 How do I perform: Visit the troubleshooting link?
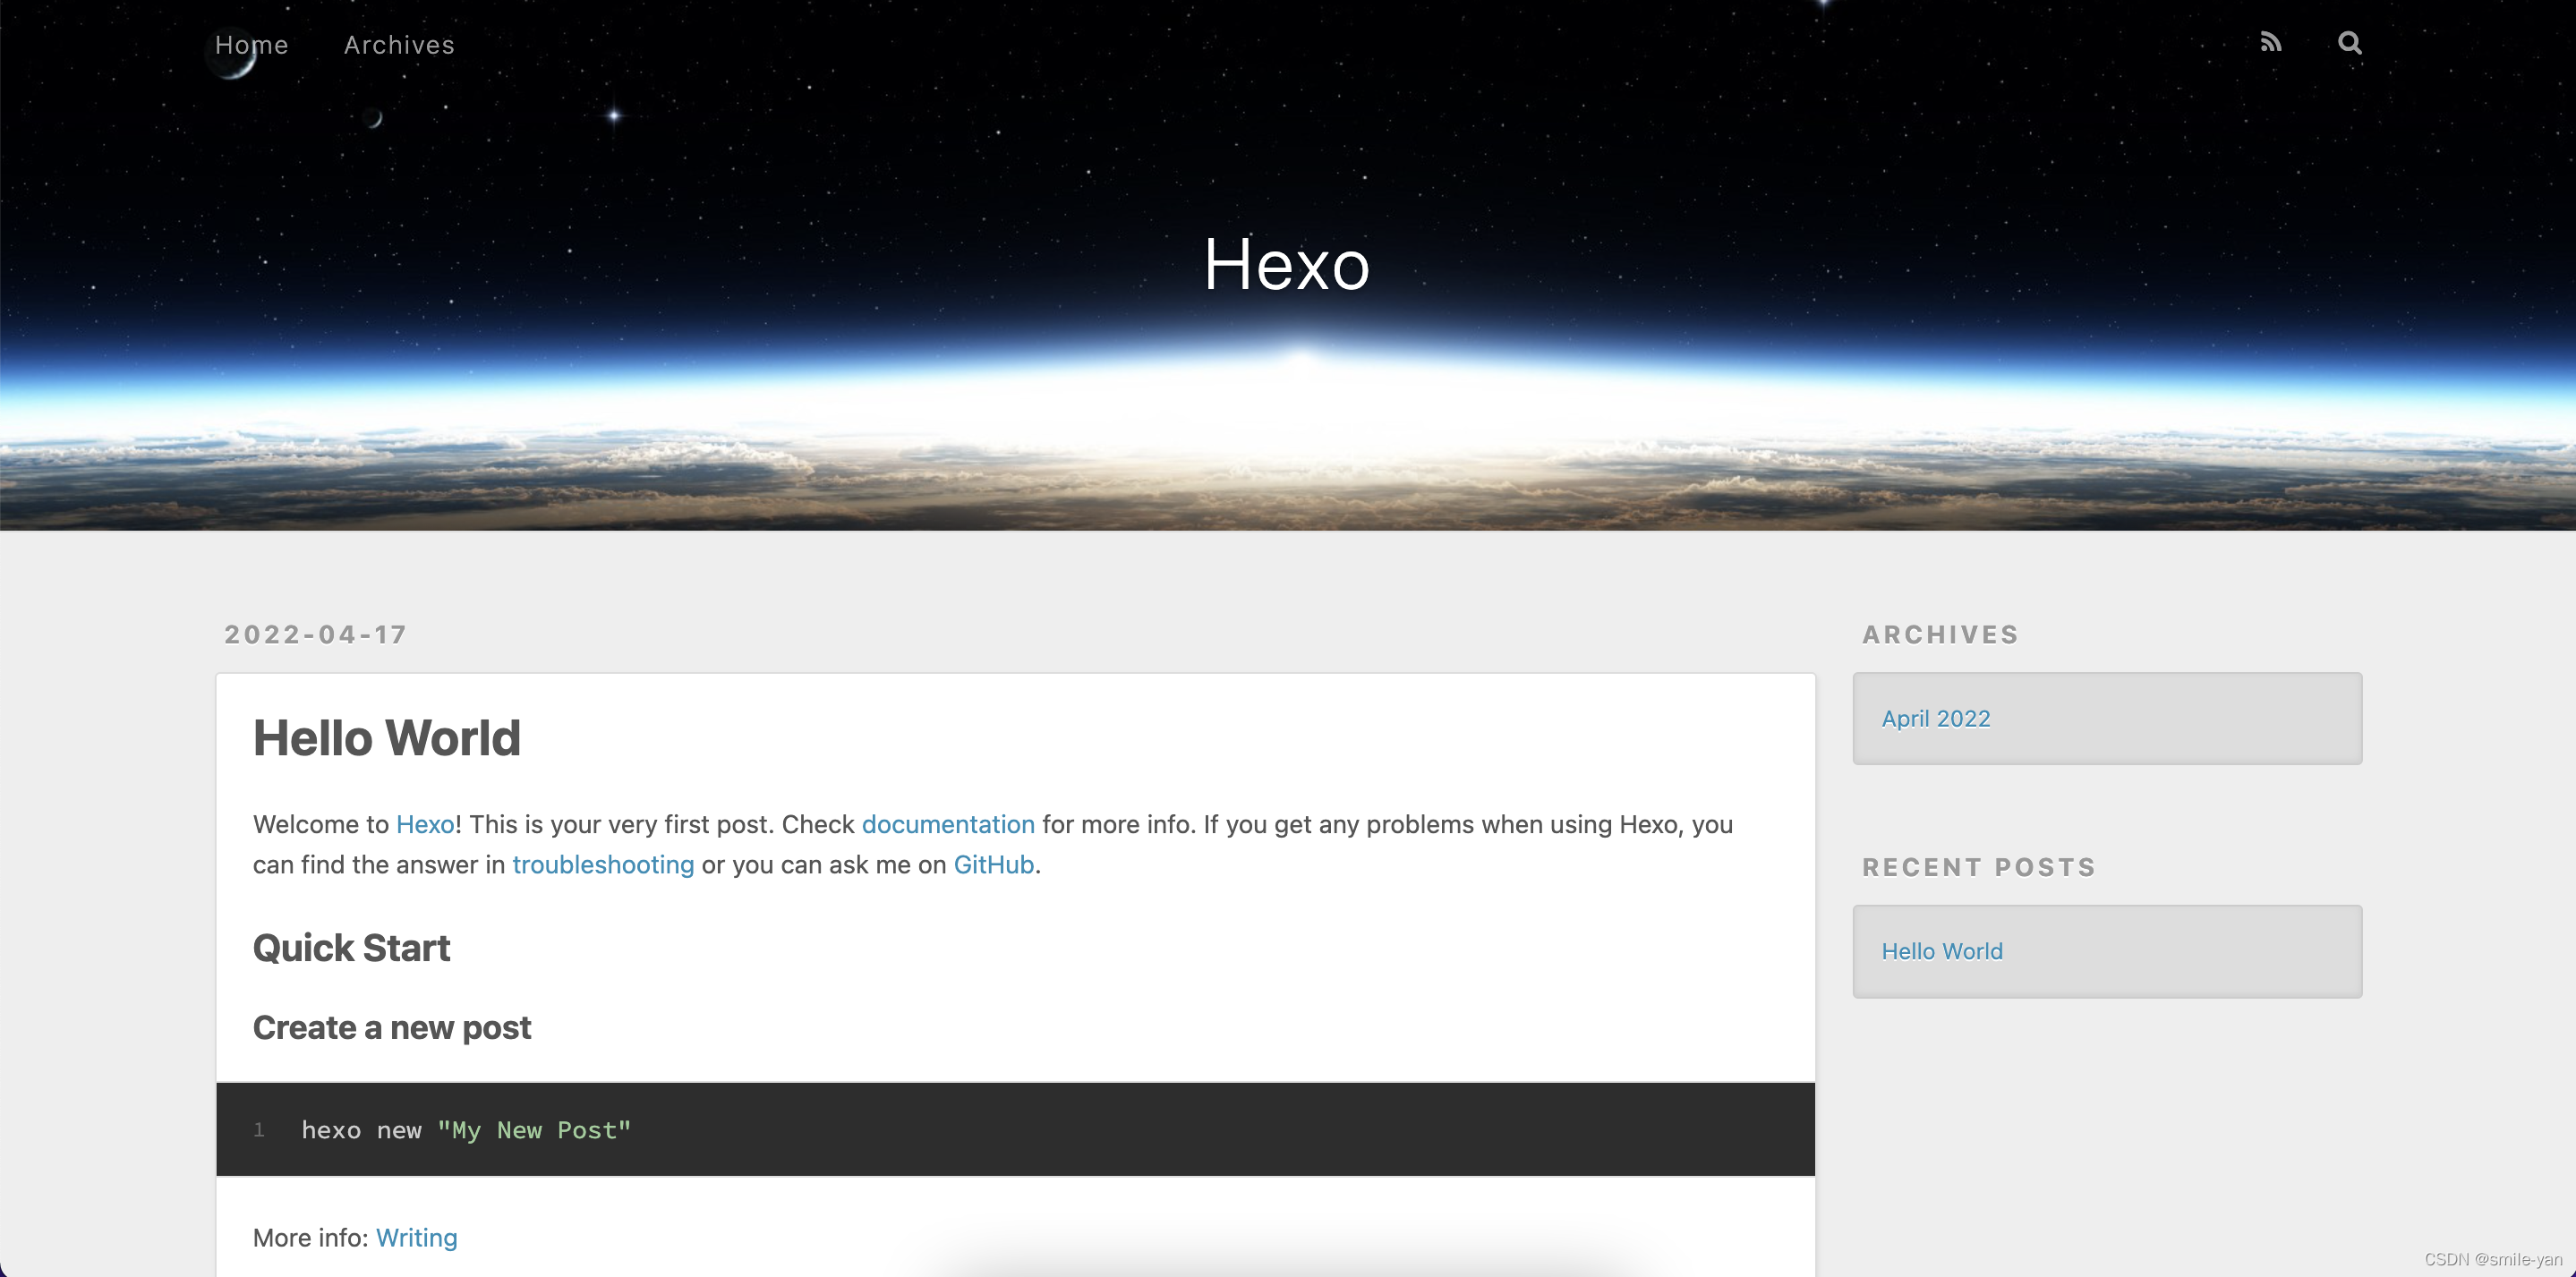pyautogui.click(x=603, y=864)
